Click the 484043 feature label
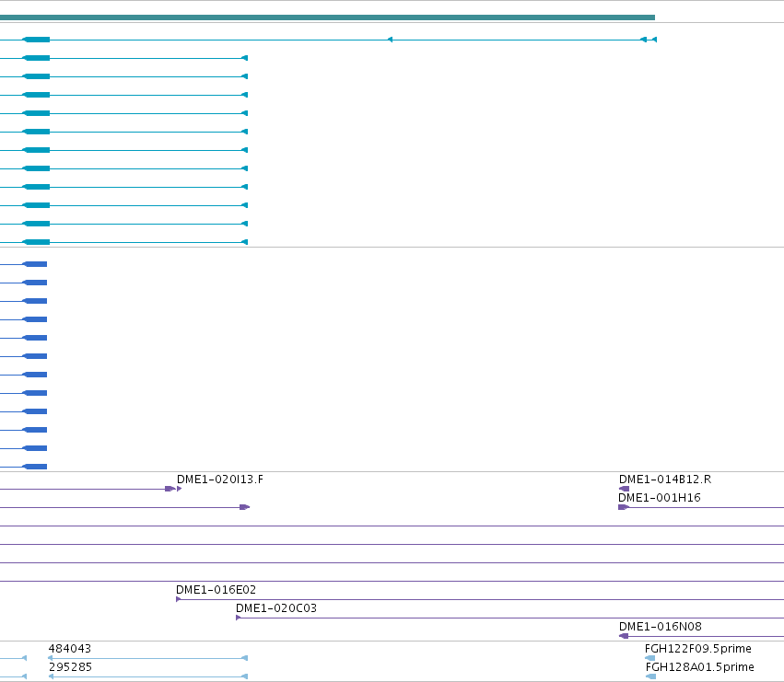Screen dimensions: 784x682 click(x=70, y=649)
